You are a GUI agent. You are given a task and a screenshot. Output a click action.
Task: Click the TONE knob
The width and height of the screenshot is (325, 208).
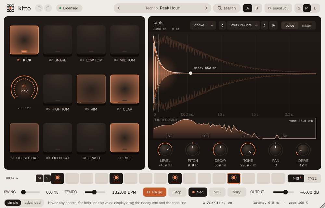tap(248, 150)
